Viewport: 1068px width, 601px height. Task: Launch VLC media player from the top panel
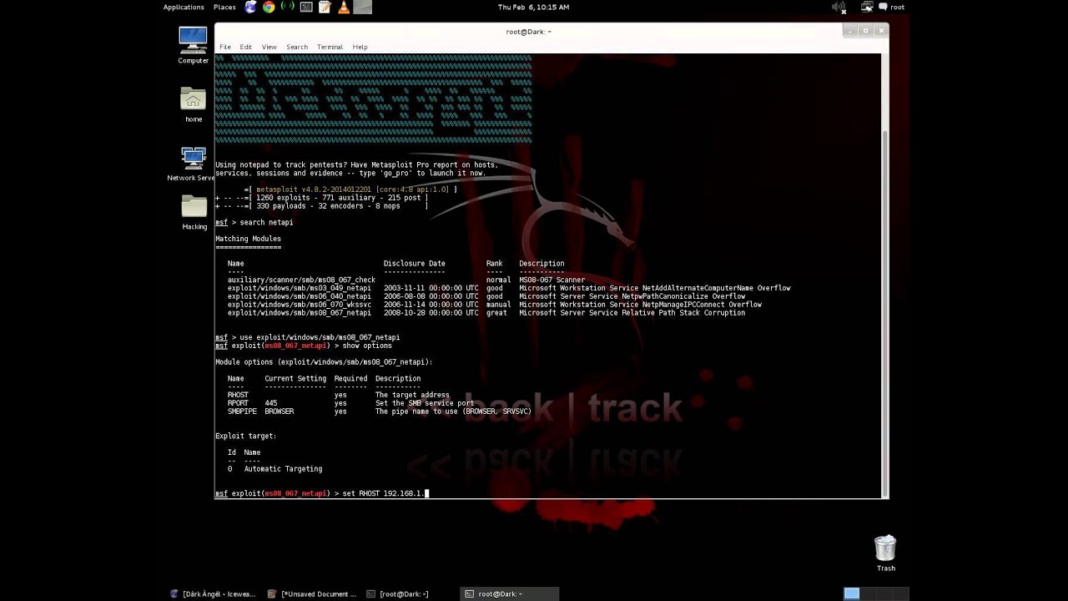click(x=343, y=7)
